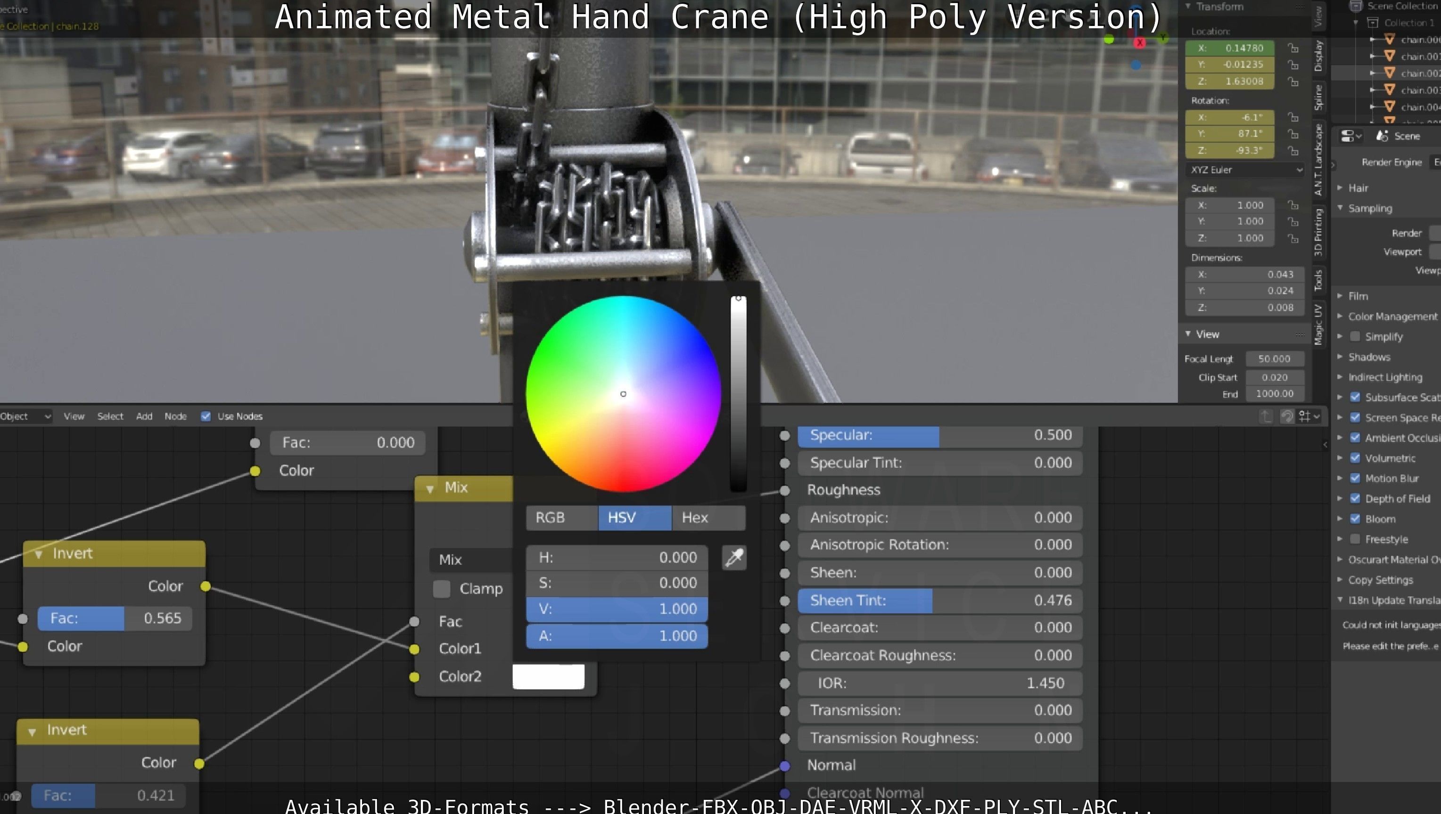Disable Screen Space Reflections checkbox
The height and width of the screenshot is (814, 1441).
click(x=1355, y=418)
